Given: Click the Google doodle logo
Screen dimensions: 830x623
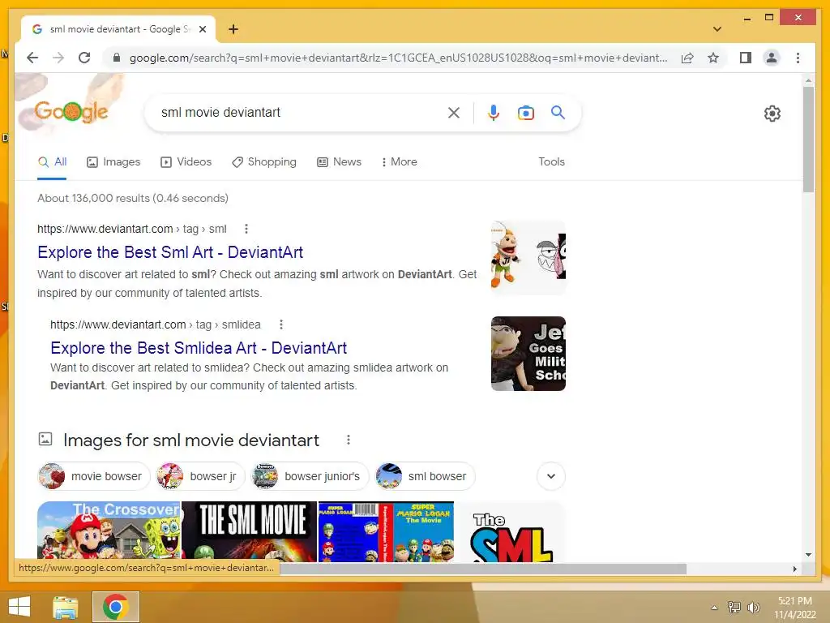Looking at the screenshot, I should (x=71, y=111).
